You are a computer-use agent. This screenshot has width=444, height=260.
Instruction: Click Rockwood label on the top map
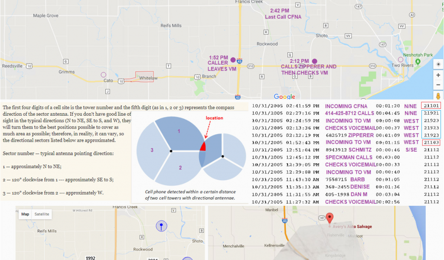pyautogui.click(x=267, y=44)
